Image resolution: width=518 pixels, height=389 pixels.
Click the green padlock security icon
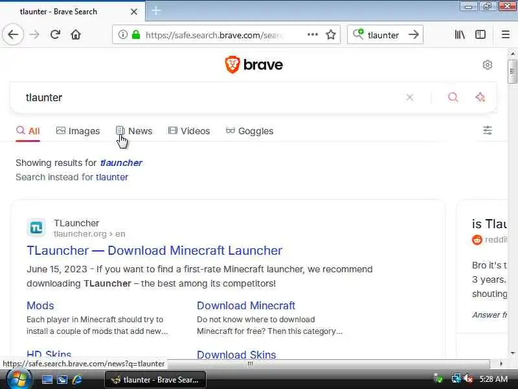pyautogui.click(x=136, y=34)
